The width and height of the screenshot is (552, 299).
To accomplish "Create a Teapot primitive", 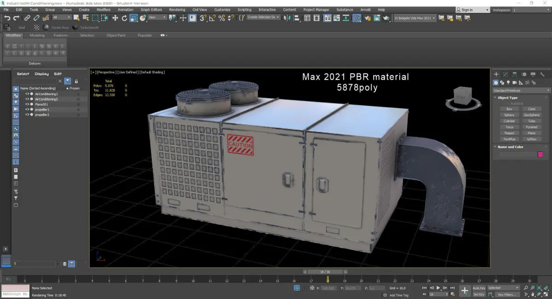I will click(509, 133).
